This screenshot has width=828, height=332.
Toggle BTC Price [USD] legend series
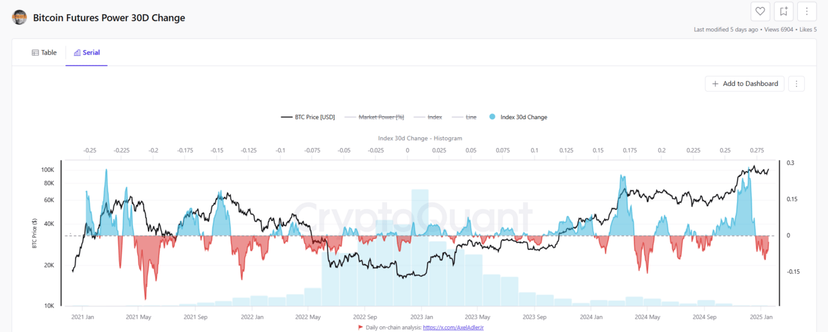click(x=308, y=117)
